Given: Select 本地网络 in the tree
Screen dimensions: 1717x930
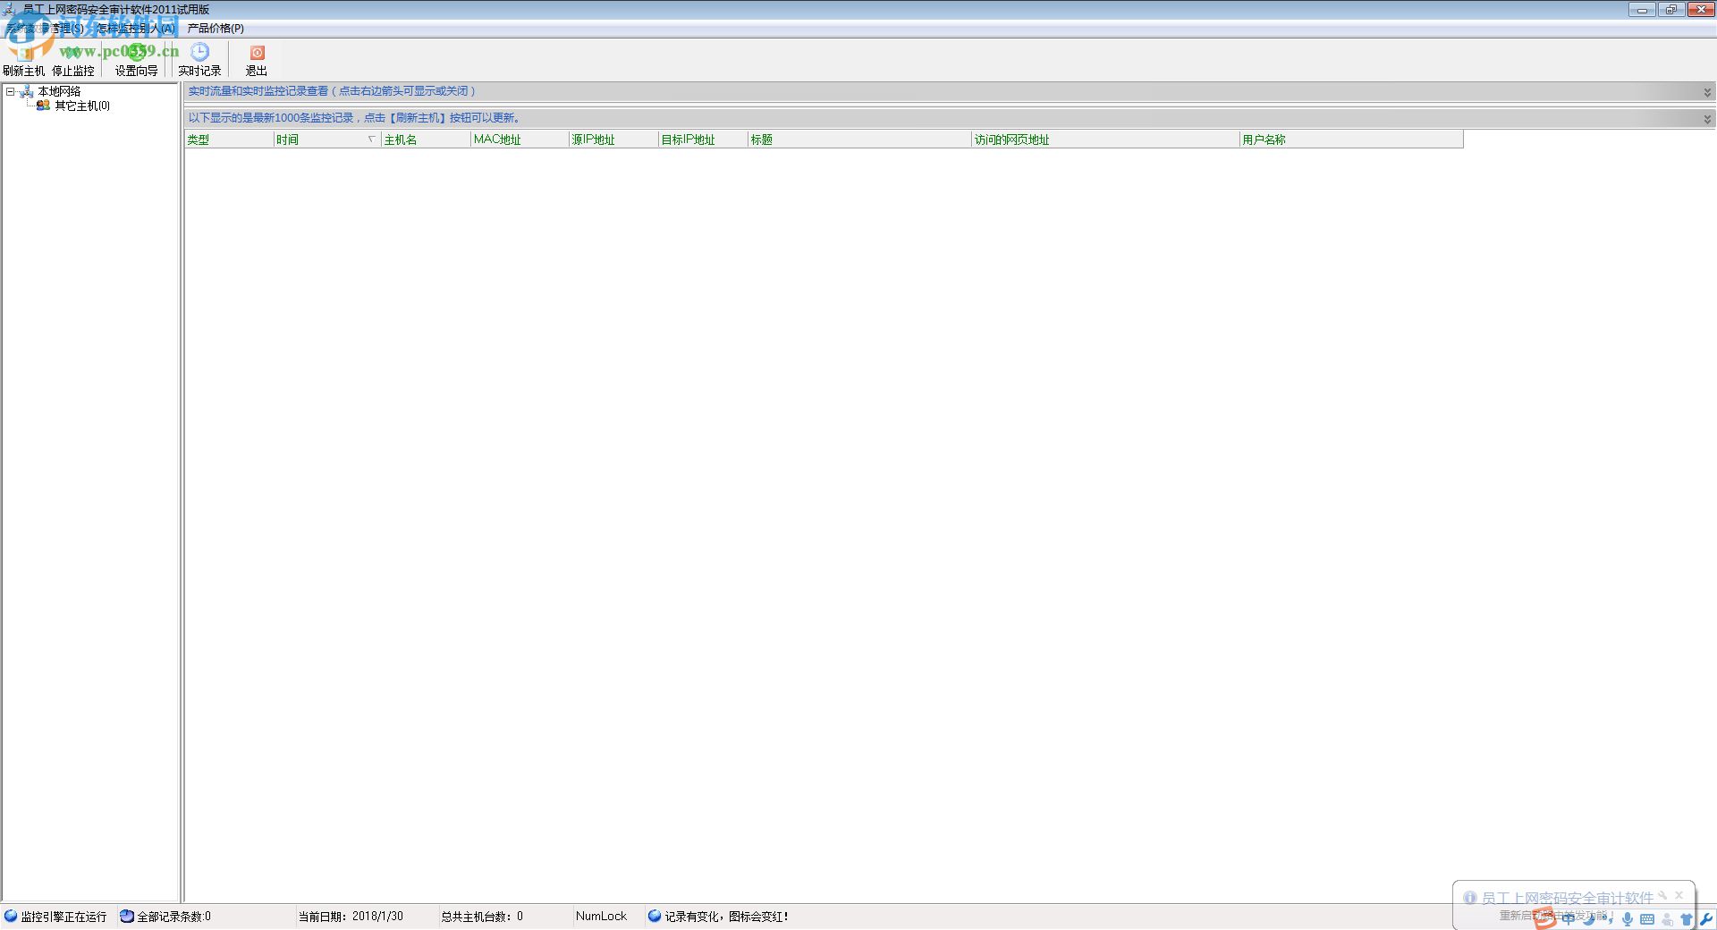Looking at the screenshot, I should (59, 91).
